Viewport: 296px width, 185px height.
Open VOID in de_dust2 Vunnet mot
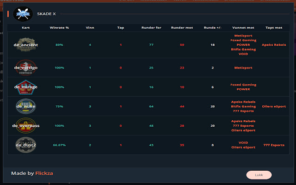pyautogui.click(x=243, y=143)
